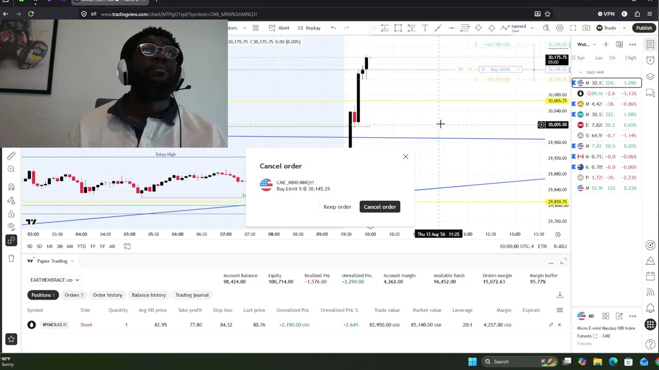Select the rectangle shape tool

(x=398, y=28)
